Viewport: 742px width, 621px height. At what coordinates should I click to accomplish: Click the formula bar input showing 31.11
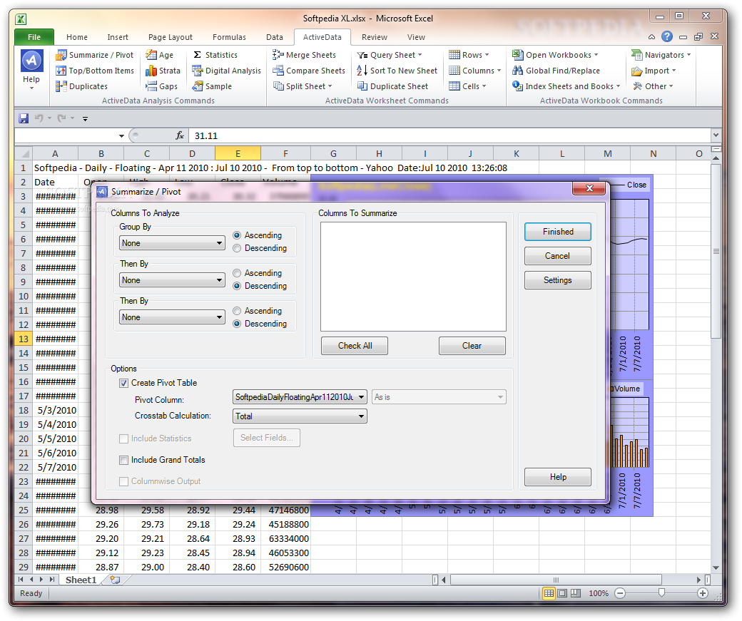pyautogui.click(x=449, y=135)
